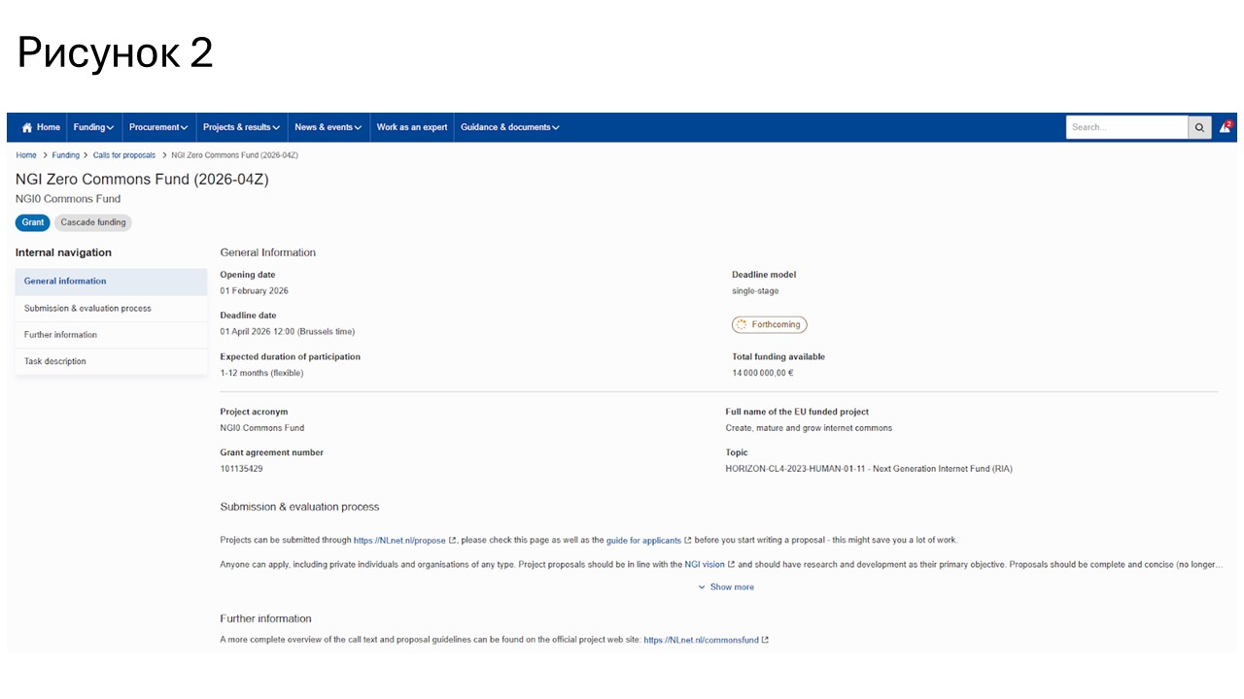This screenshot has height=699, width=1244.
Task: Expand the Projects & results menu
Action: pos(241,127)
